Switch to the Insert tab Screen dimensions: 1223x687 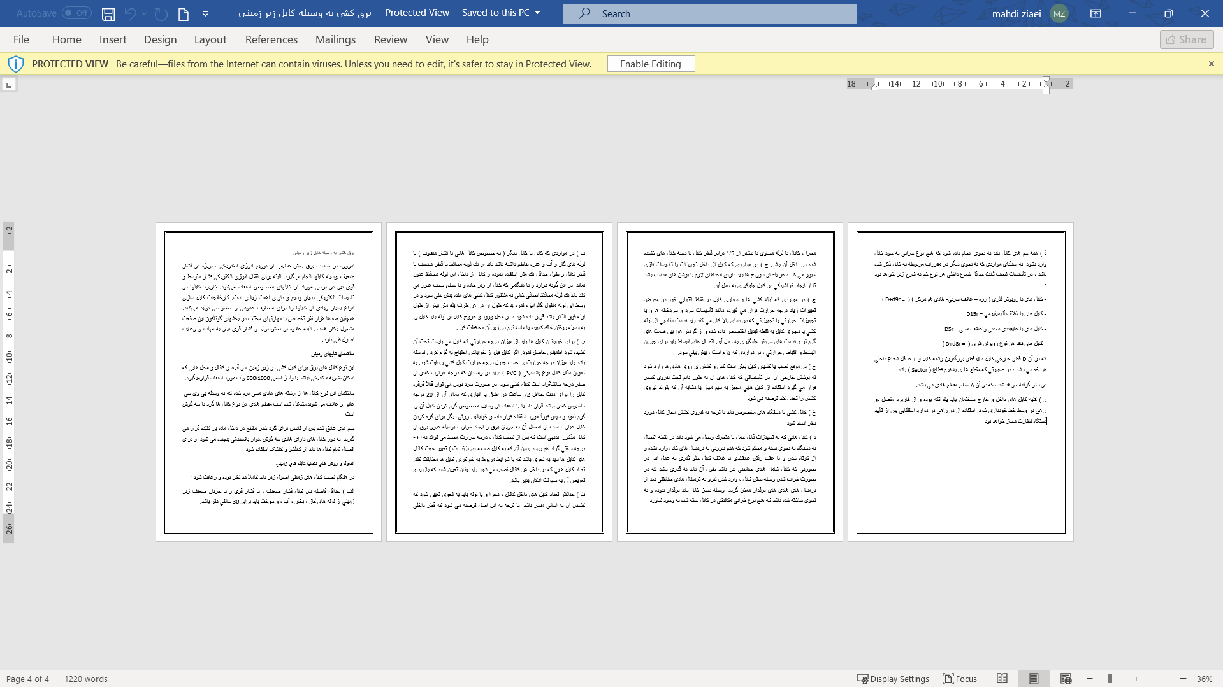pyautogui.click(x=113, y=39)
